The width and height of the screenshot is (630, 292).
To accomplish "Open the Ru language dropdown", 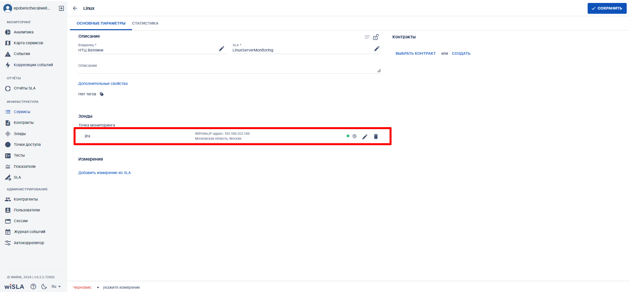I will click(x=56, y=286).
